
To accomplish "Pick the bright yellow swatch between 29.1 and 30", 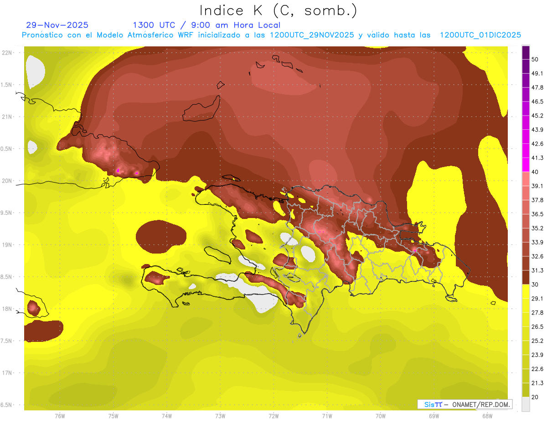I will [x=526, y=291].
